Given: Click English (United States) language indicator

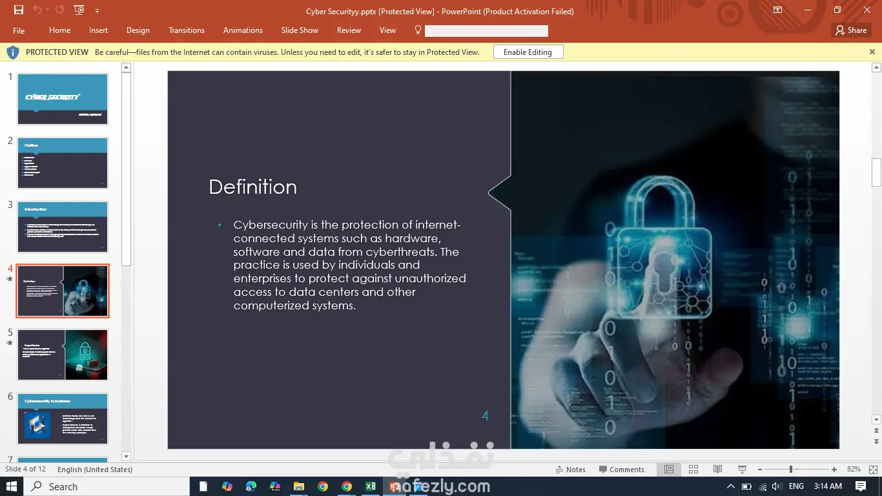Looking at the screenshot, I should click(x=95, y=470).
